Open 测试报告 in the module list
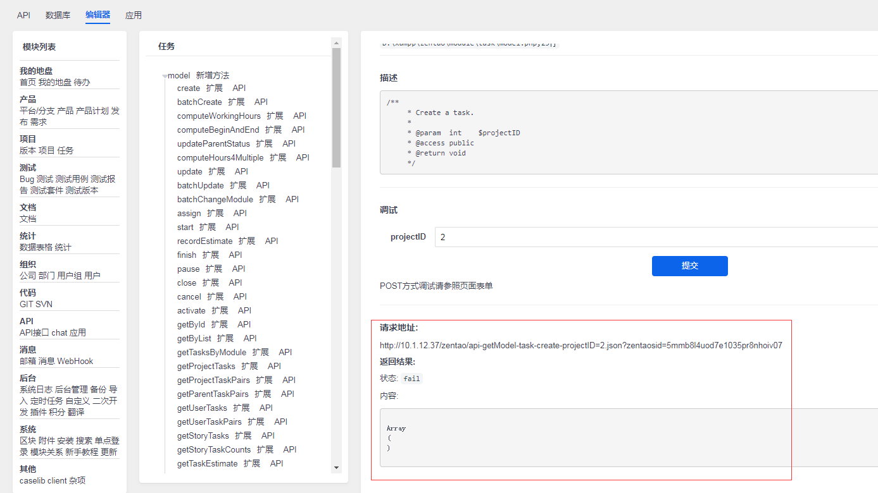This screenshot has height=493, width=878. (103, 179)
